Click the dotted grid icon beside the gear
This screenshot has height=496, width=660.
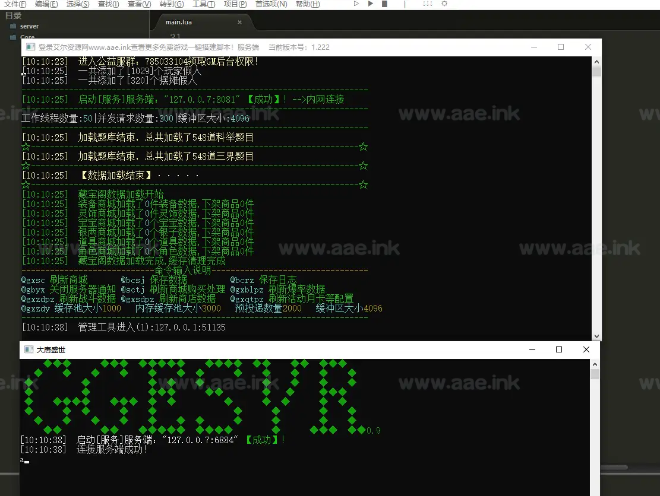point(427,4)
